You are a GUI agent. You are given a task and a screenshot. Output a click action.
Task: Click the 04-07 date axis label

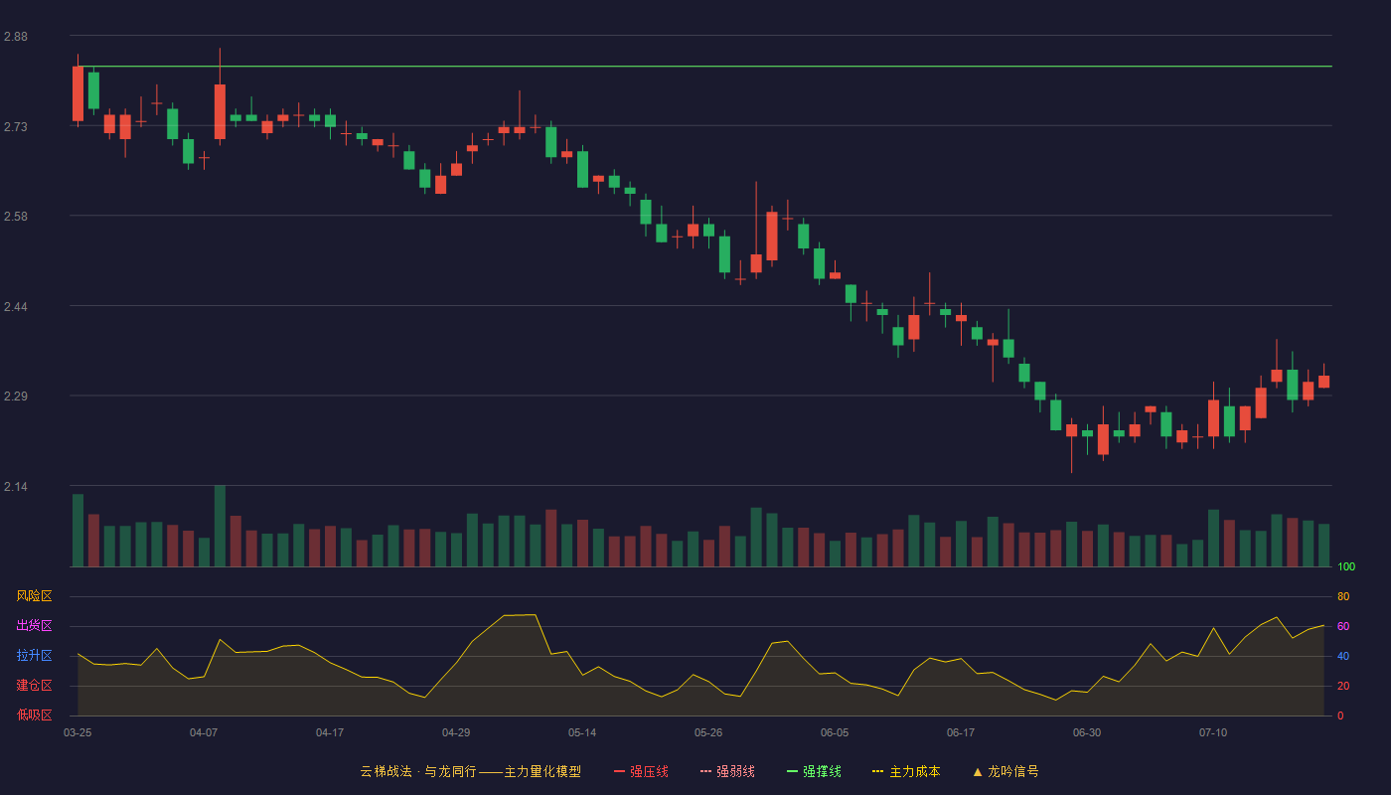pyautogui.click(x=204, y=732)
